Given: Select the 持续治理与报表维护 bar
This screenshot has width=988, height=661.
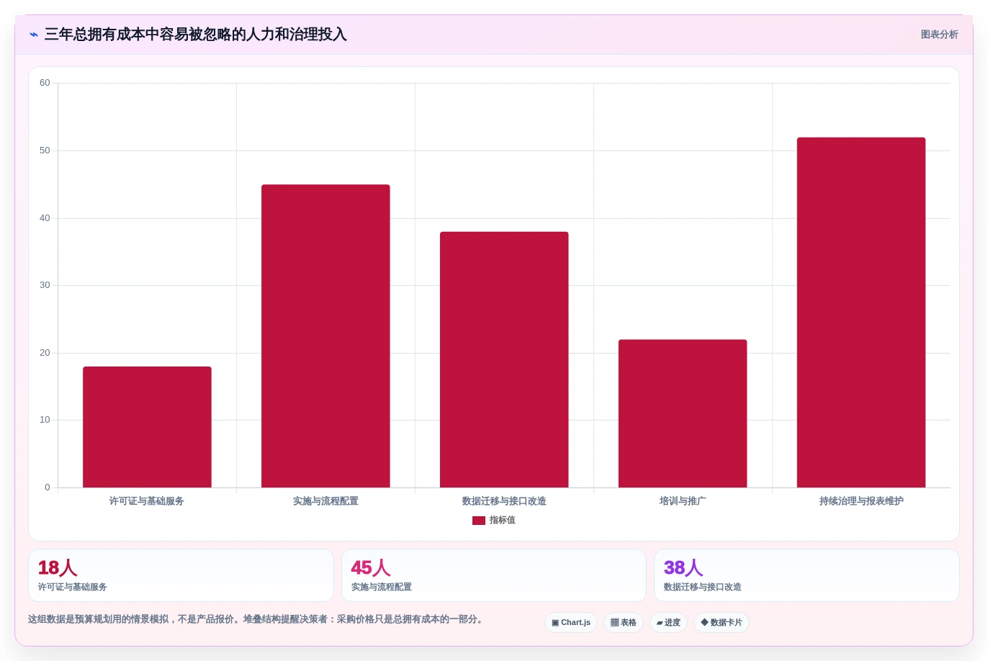Looking at the screenshot, I should [x=861, y=312].
